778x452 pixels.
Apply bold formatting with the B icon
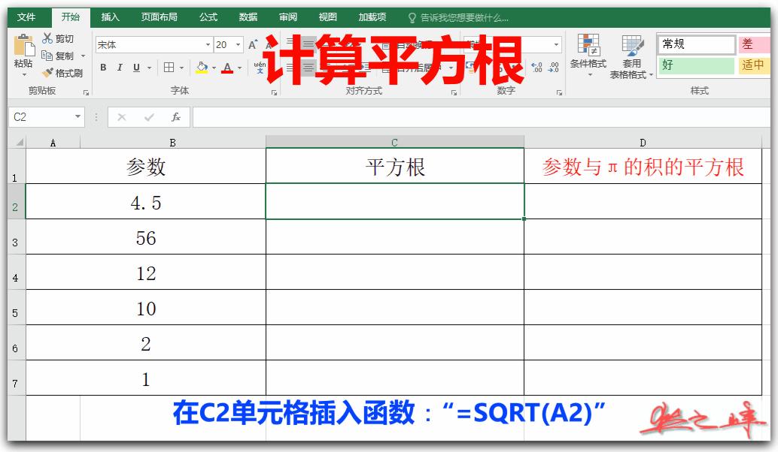[103, 68]
